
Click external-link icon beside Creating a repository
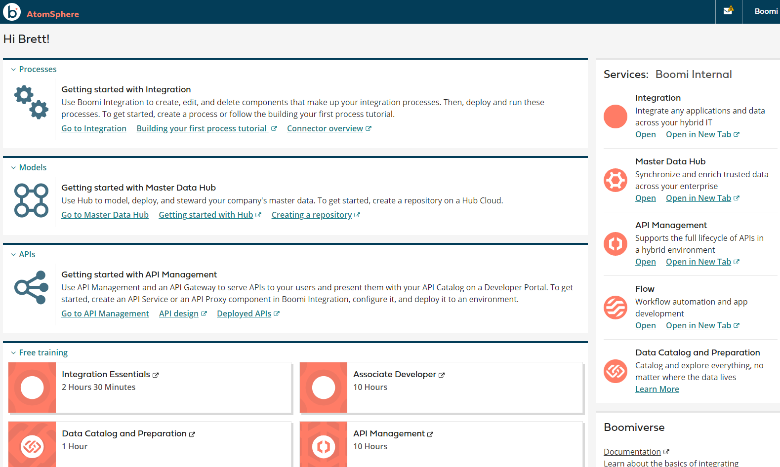tap(357, 215)
